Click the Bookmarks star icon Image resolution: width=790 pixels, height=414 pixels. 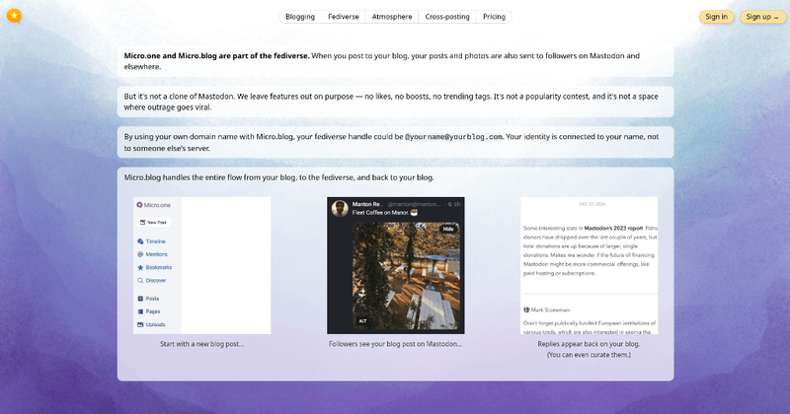point(140,267)
